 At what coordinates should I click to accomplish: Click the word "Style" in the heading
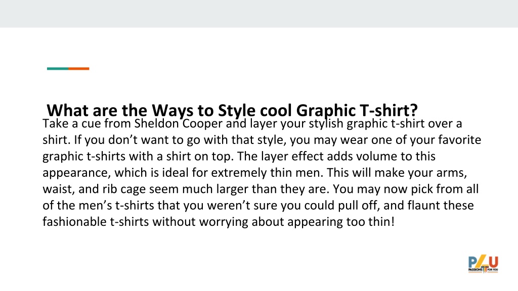tap(237, 111)
